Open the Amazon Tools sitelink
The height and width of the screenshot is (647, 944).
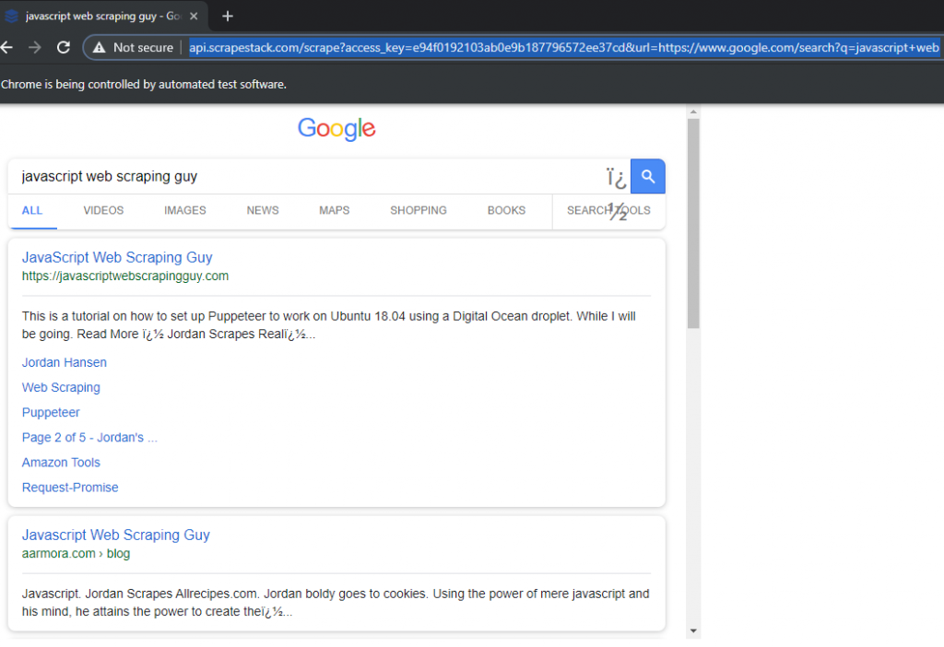tap(61, 463)
